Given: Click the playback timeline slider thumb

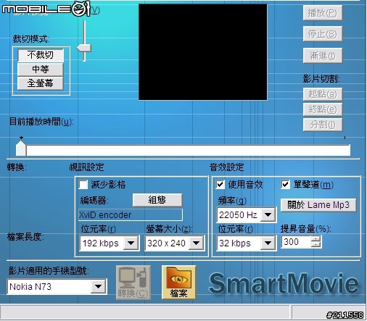Looking at the screenshot, I should coord(21,148).
